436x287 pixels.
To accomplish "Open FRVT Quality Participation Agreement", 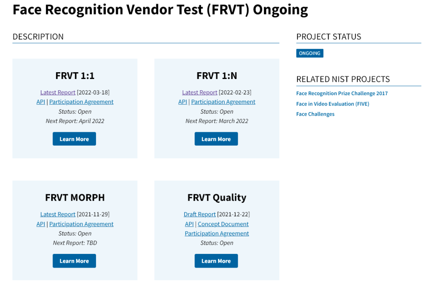I will pos(217,233).
